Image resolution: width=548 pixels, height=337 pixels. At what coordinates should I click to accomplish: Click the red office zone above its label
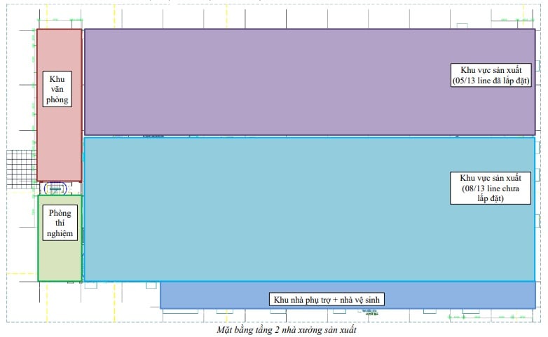click(59, 49)
